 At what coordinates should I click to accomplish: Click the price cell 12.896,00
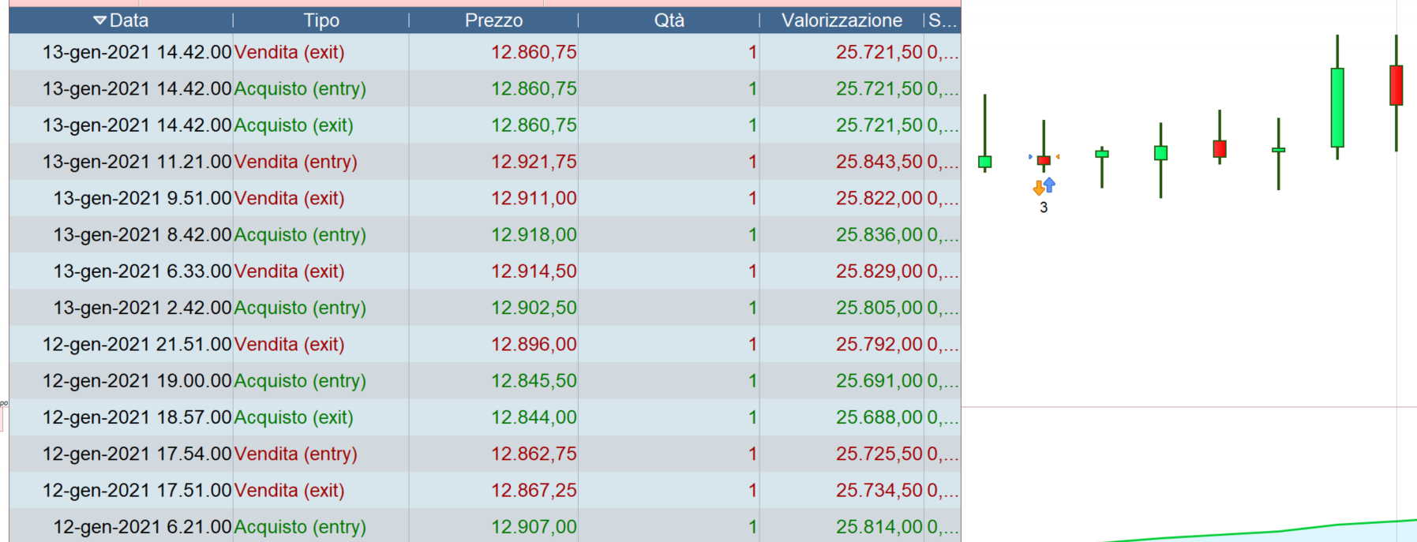point(534,345)
